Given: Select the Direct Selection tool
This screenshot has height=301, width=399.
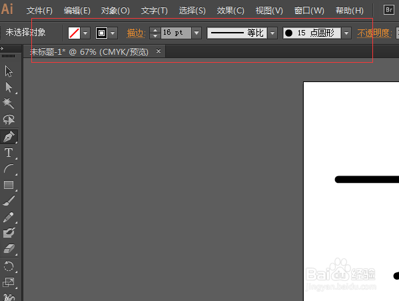Looking at the screenshot, I should 9,87.
